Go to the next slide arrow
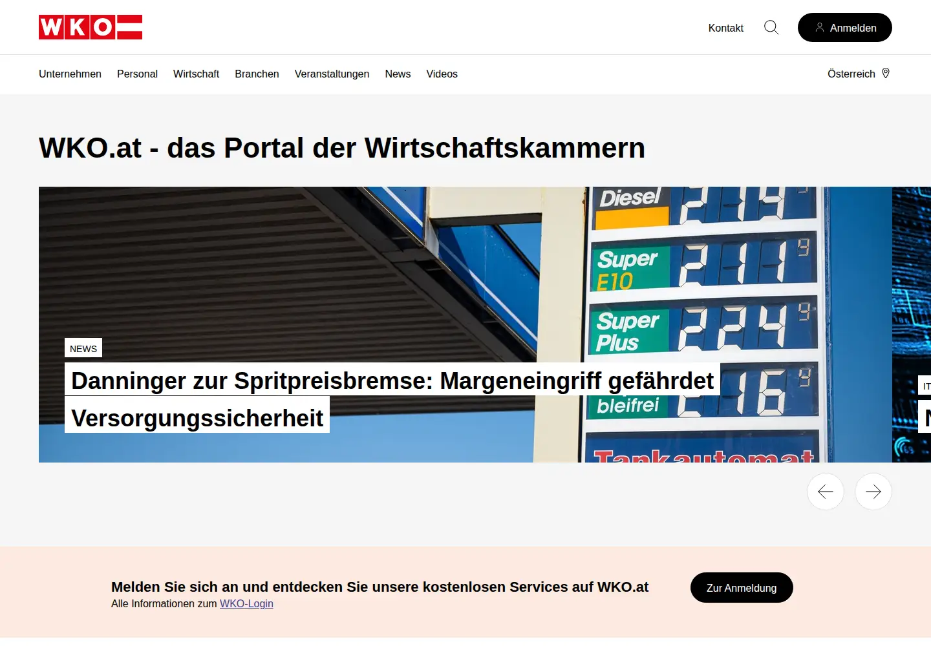The image size is (931, 646). coord(873,492)
